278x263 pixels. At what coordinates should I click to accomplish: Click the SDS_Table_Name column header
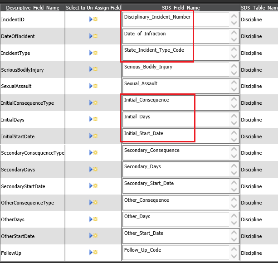259,8
